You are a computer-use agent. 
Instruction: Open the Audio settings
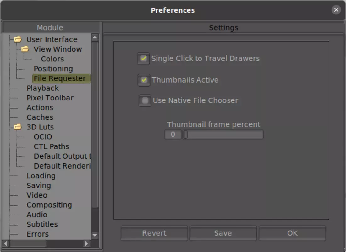[x=37, y=215]
